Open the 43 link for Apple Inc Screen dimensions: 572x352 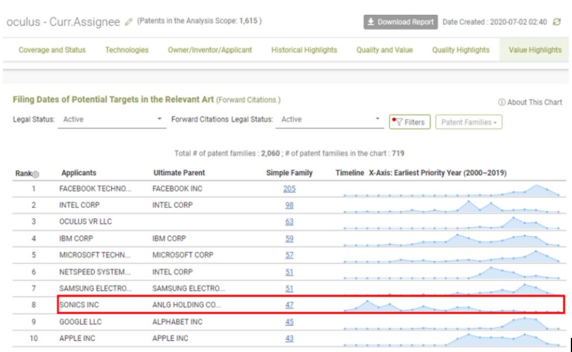(289, 338)
